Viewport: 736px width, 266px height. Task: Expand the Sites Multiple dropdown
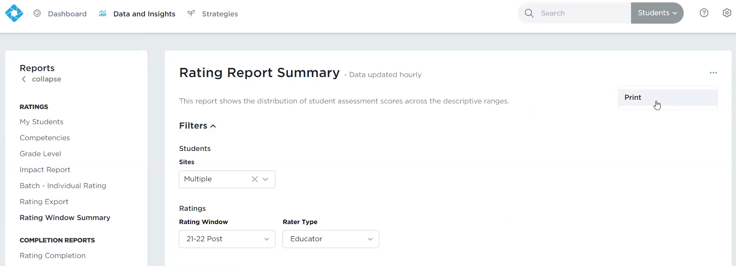[266, 179]
